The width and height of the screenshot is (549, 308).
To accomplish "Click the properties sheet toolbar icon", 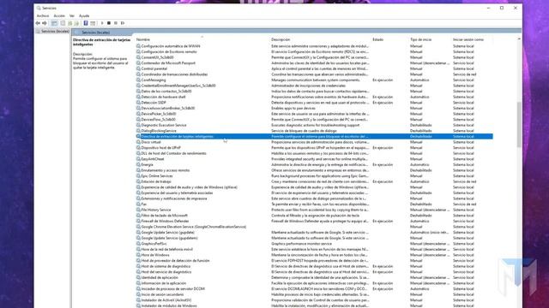I will pyautogui.click(x=63, y=23).
